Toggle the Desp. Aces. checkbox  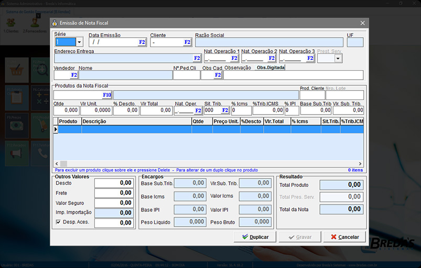(x=58, y=222)
